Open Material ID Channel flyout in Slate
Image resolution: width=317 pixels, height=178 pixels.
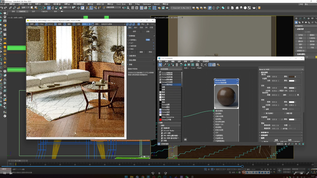197,65
